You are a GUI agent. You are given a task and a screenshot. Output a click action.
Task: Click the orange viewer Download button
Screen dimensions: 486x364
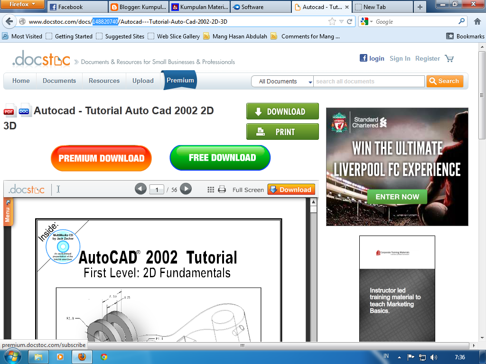291,190
